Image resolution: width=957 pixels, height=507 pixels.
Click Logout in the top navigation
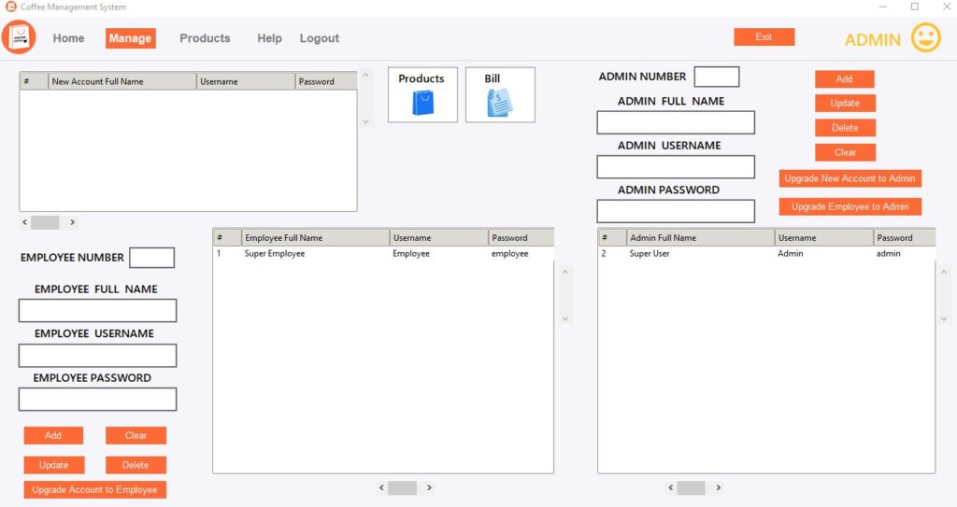click(320, 38)
